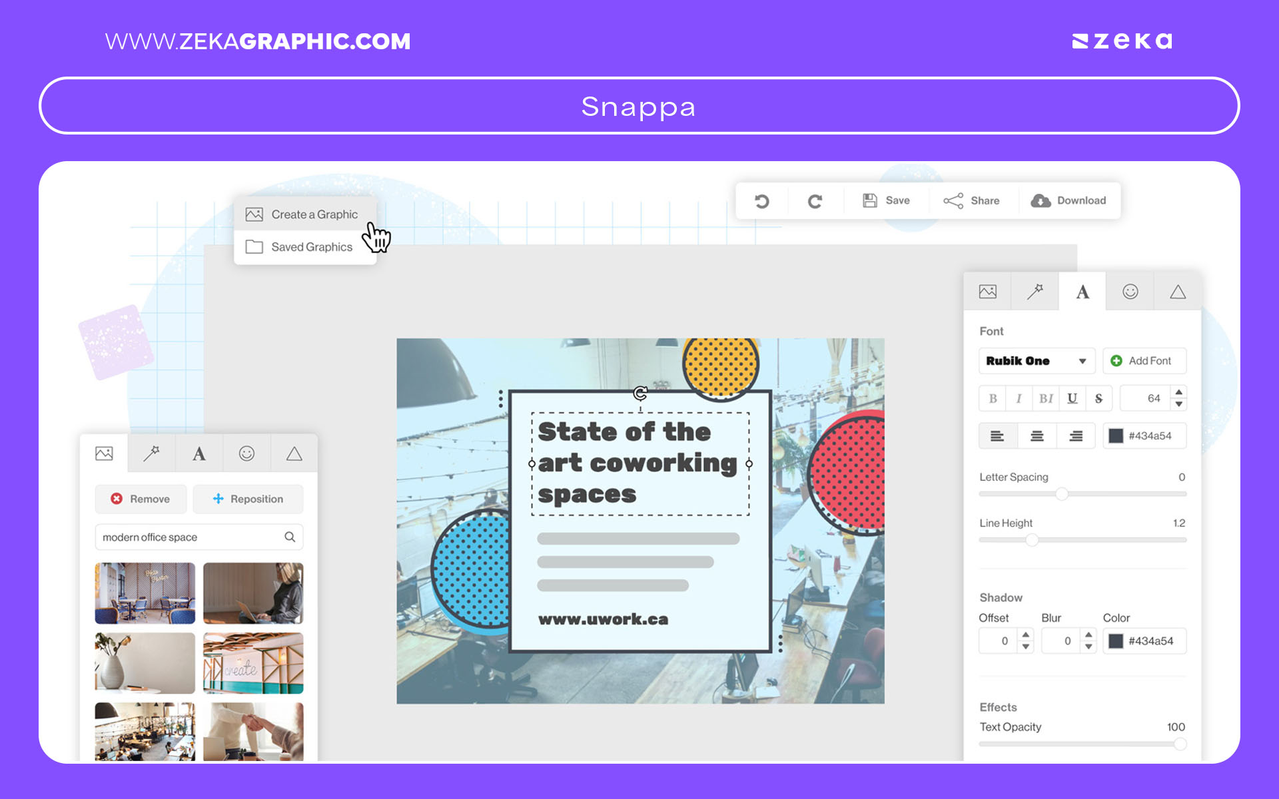The height and width of the screenshot is (799, 1279).
Task: Open the Backgrounds image tab in left panel
Action: coord(104,453)
